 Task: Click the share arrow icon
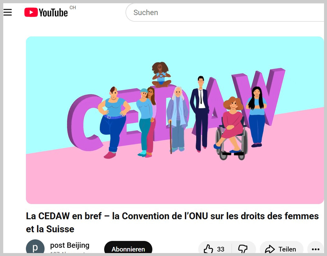tap(270, 249)
